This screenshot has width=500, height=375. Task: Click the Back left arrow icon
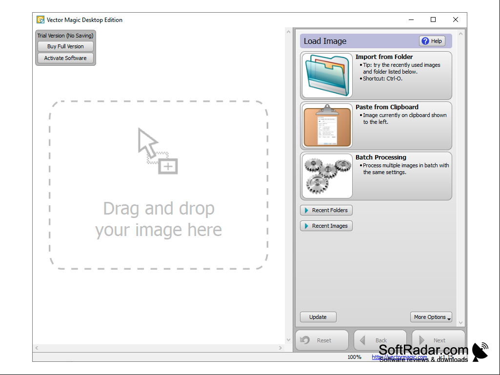362,340
